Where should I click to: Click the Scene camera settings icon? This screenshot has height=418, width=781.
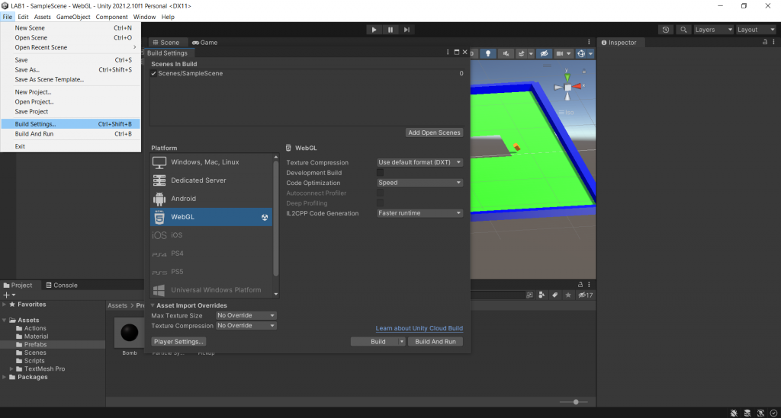(x=560, y=54)
